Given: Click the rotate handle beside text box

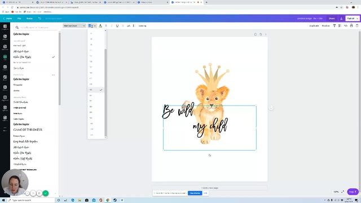Looking at the screenshot, I should click(271, 108).
